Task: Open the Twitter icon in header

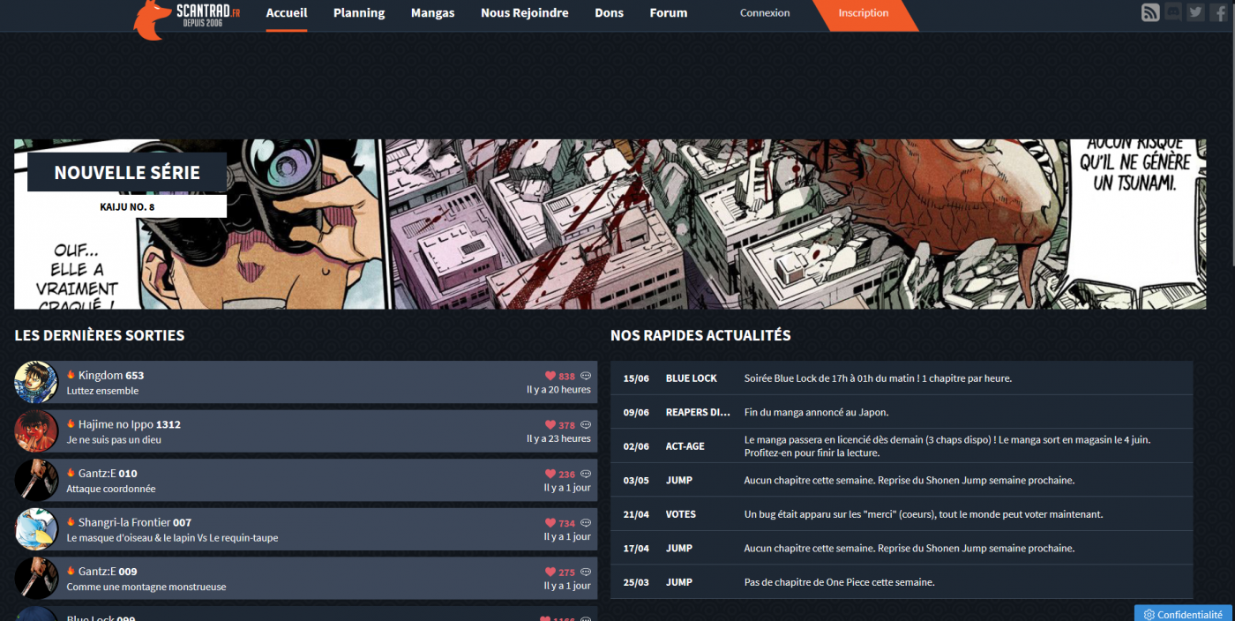Action: 1195,12
